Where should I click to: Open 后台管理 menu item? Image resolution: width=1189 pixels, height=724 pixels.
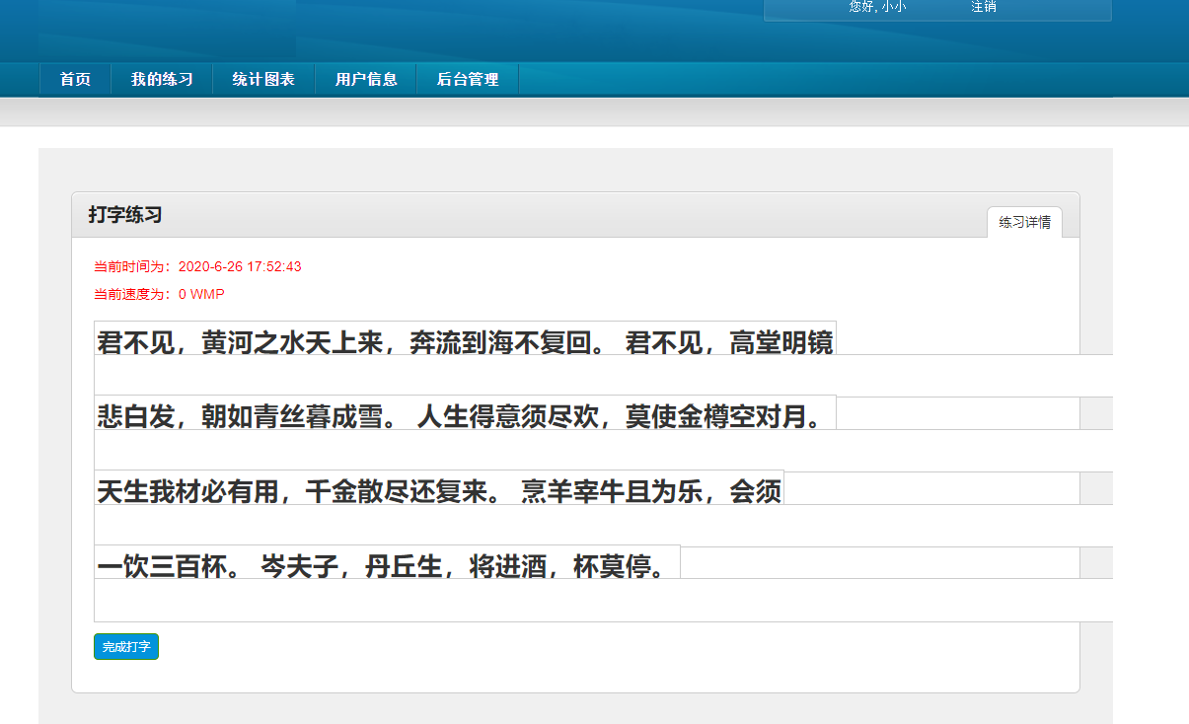click(468, 80)
